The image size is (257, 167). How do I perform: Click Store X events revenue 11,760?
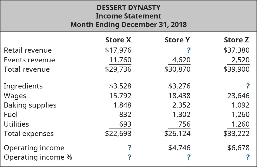(120, 60)
